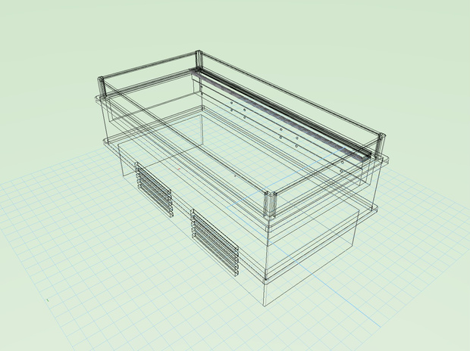Select the flange edge at right corner
The width and height of the screenshot is (470, 351).
click(384, 160)
